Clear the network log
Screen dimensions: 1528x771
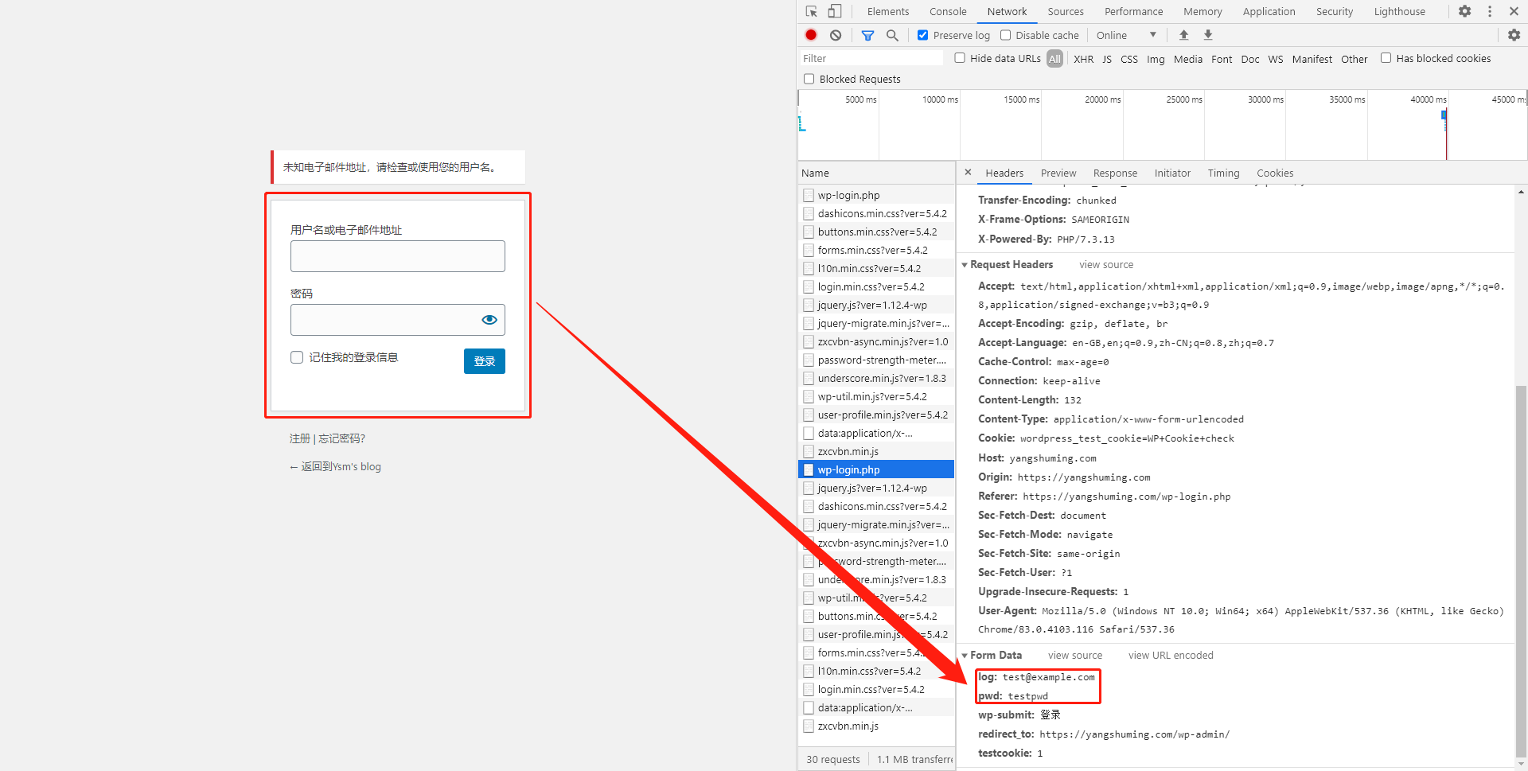coord(835,35)
